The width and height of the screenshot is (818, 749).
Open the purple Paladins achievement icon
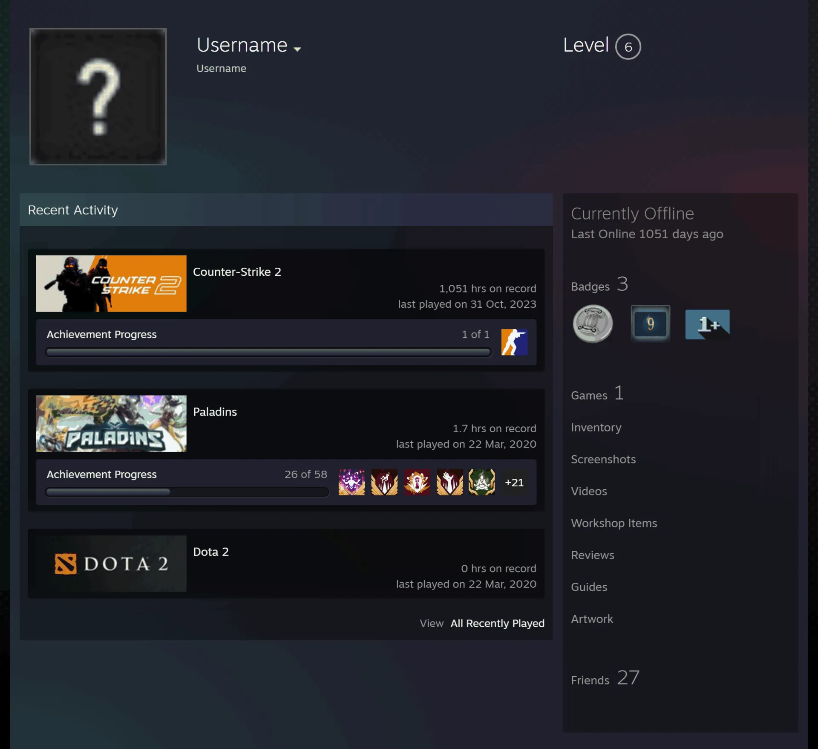351,482
